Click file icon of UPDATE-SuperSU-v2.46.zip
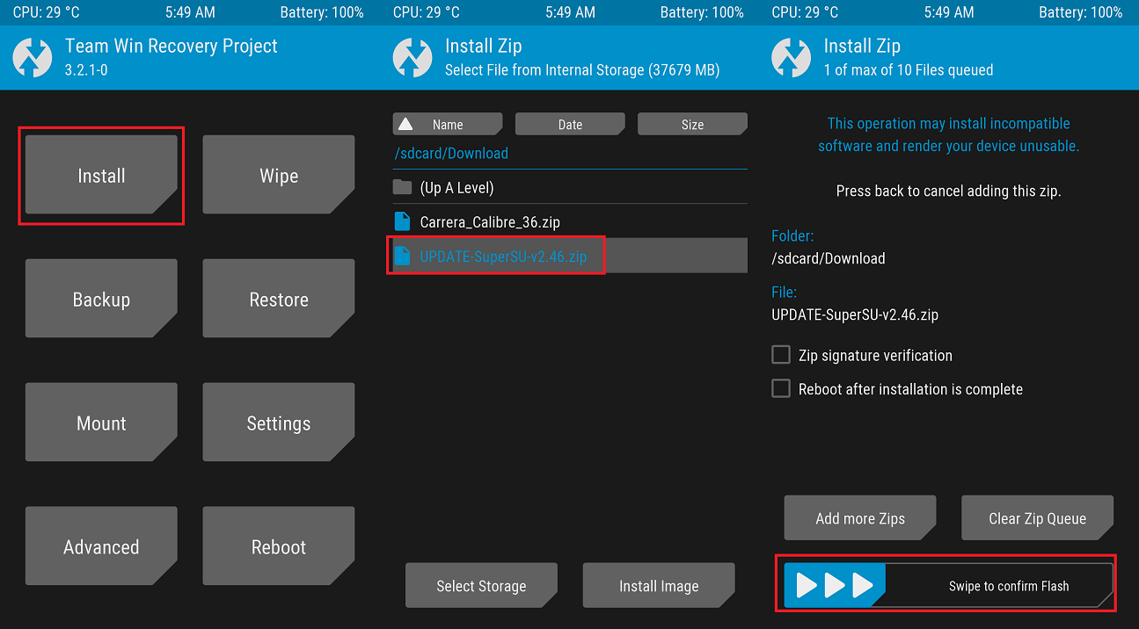Viewport: 1139px width, 629px height. pyautogui.click(x=402, y=256)
